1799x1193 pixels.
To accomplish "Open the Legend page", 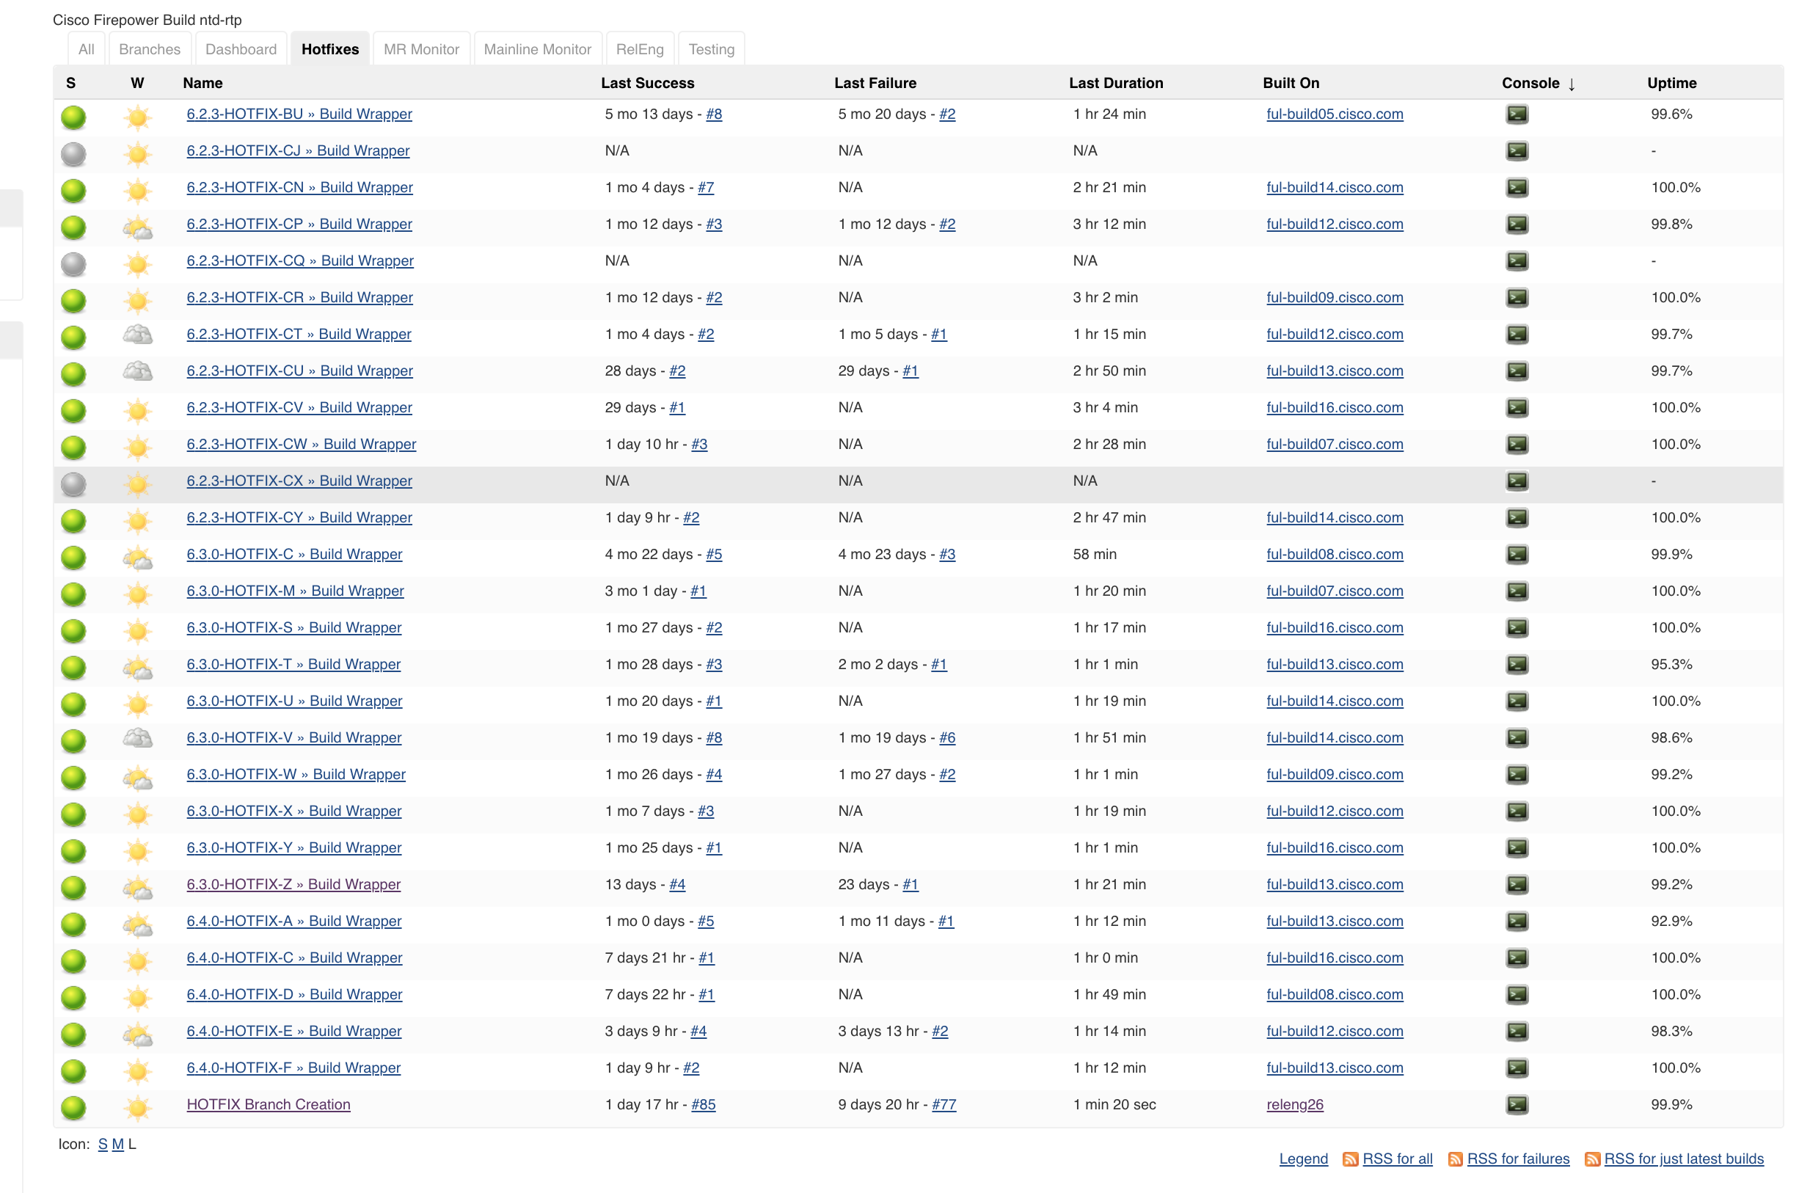I will tap(1303, 1159).
